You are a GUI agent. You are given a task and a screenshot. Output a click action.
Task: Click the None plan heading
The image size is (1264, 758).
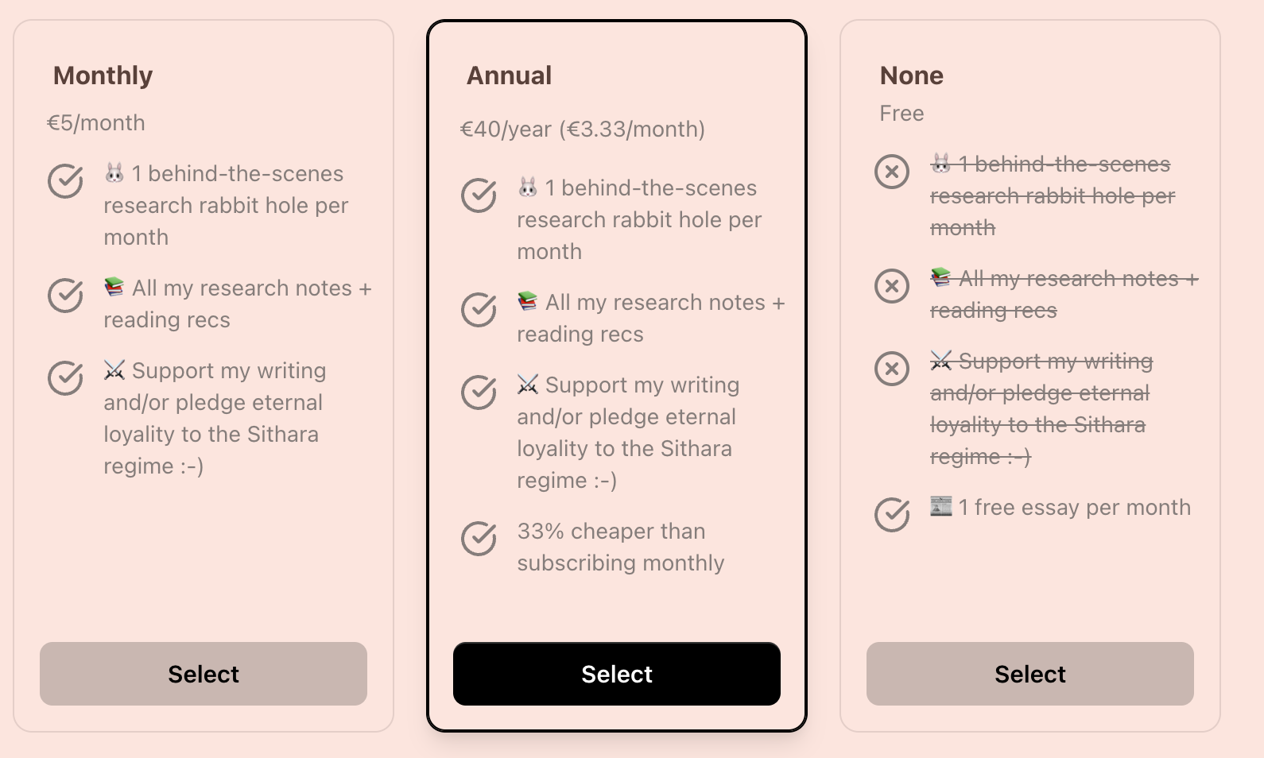911,75
